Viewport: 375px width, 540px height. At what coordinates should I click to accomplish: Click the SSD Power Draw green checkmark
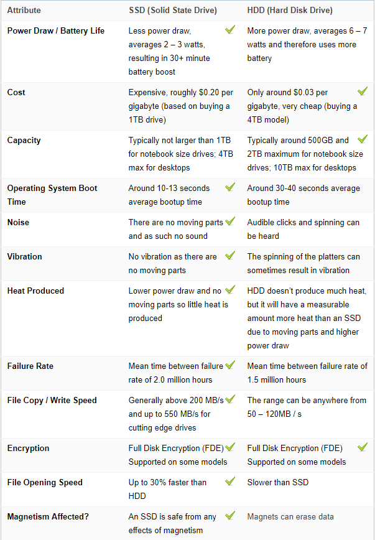pos(230,30)
